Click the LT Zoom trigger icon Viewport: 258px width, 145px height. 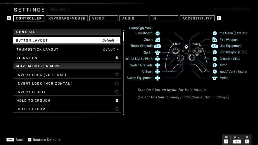coord(158,40)
